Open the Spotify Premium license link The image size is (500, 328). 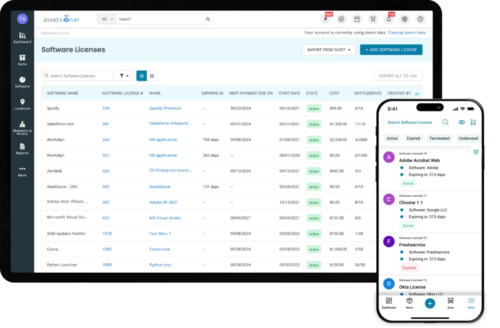[x=165, y=109]
